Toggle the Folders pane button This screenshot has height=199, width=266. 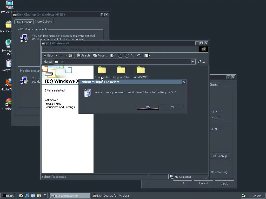[x=100, y=55]
